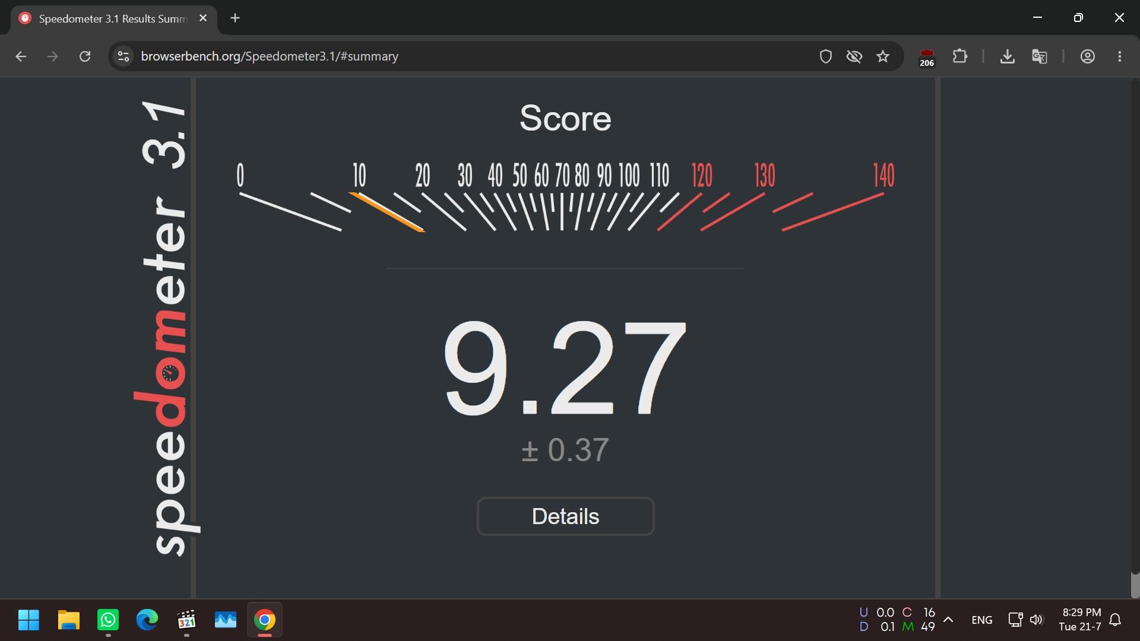This screenshot has width=1140, height=641.
Task: Open File Explorer from the taskbar
Action: coord(68,620)
